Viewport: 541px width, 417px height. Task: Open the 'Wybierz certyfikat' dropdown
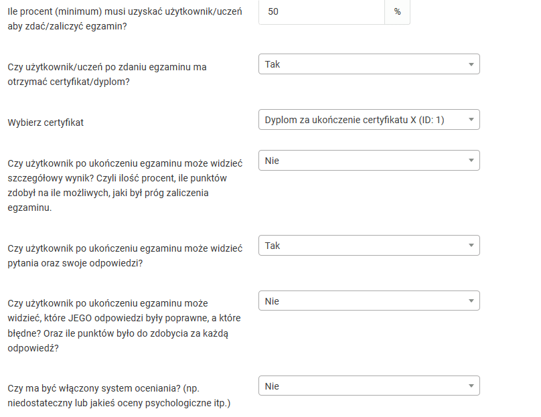(x=362, y=120)
